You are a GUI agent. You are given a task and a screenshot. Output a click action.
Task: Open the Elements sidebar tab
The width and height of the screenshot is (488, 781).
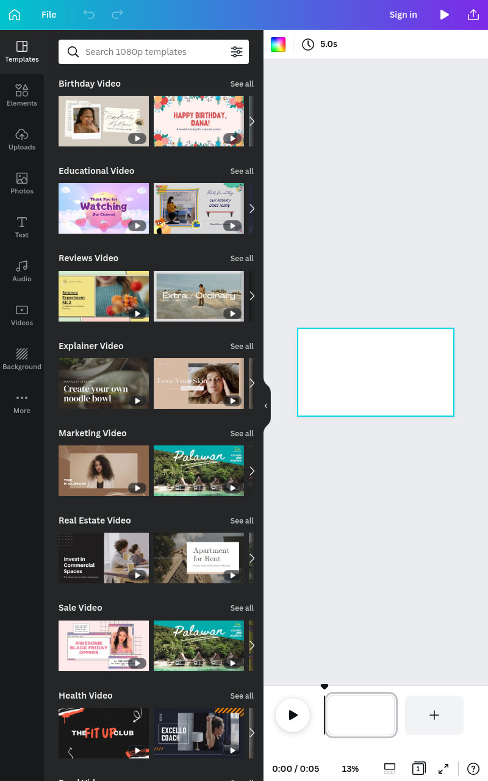[22, 96]
